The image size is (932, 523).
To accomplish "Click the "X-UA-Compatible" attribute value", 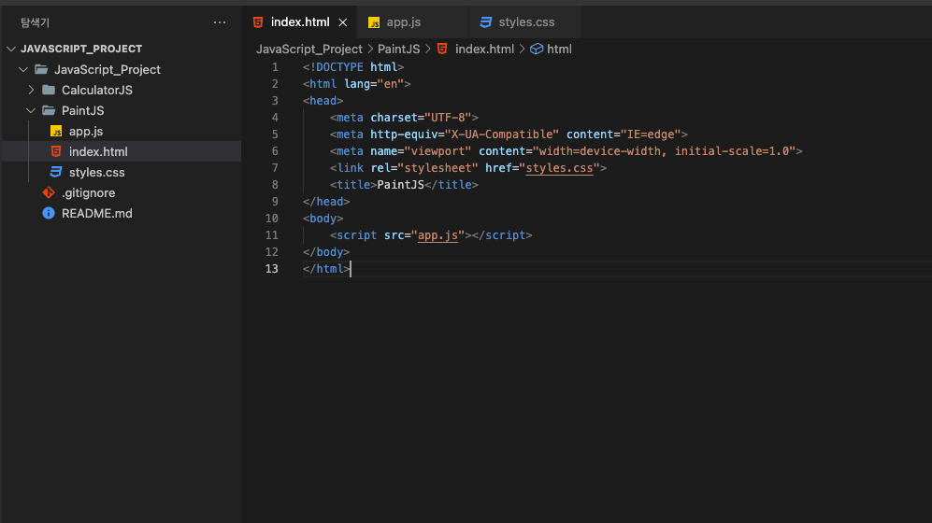I will (502, 134).
